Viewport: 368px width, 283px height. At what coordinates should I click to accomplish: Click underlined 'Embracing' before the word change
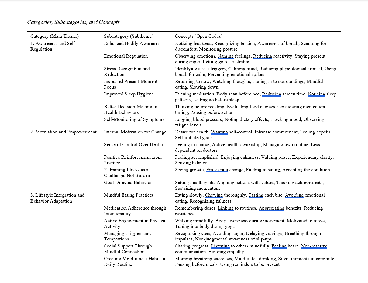217,170
